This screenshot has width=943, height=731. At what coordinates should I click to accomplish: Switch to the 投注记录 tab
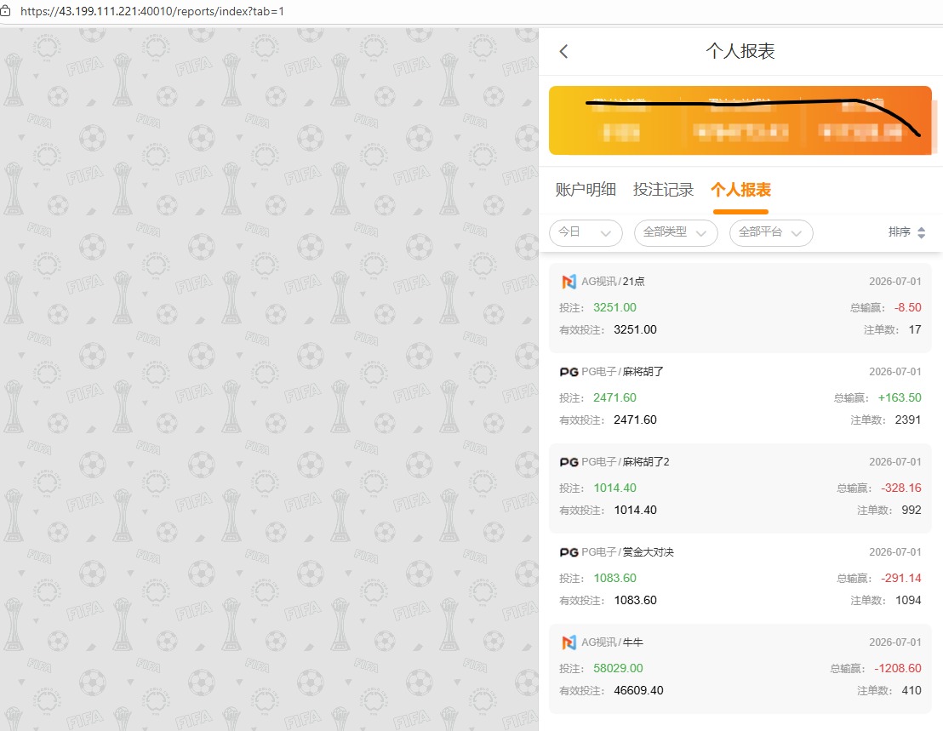[663, 190]
